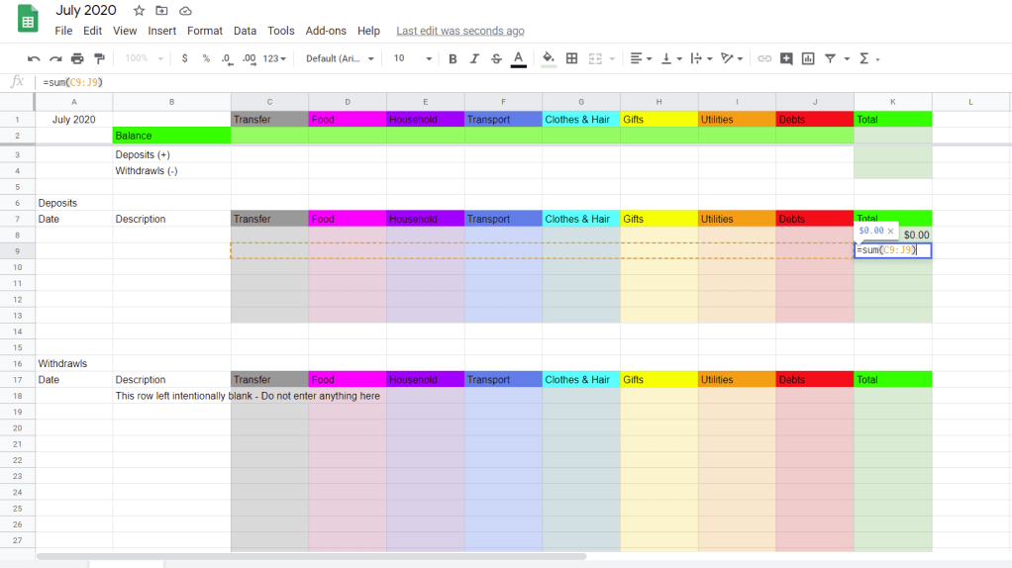The image size is (1012, 568).
Task: Open the 123 number format dropdown
Action: point(274,59)
